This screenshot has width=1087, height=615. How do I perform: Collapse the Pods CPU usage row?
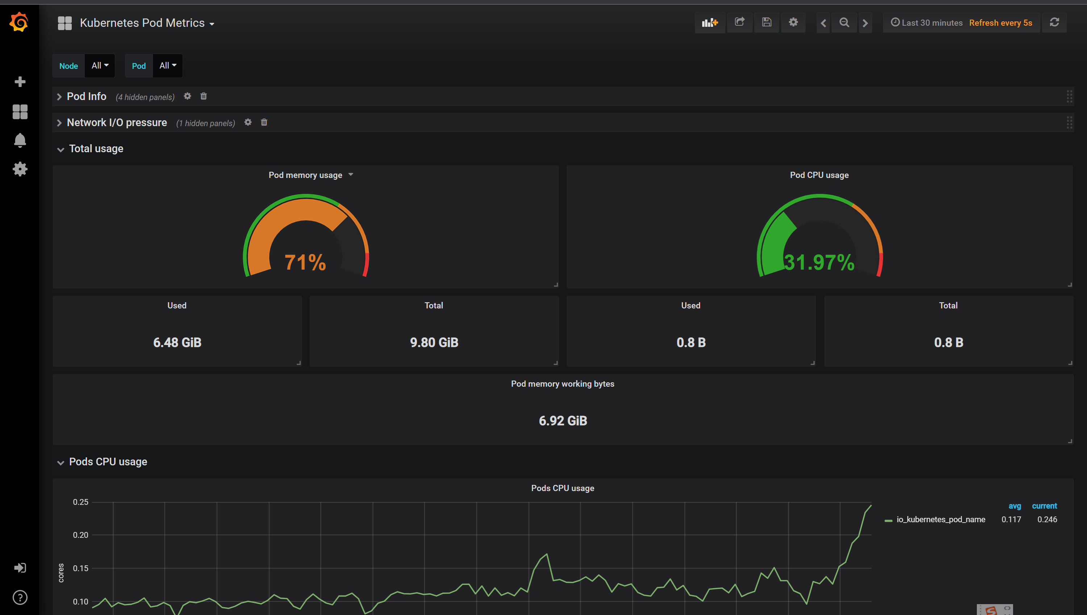pos(102,462)
